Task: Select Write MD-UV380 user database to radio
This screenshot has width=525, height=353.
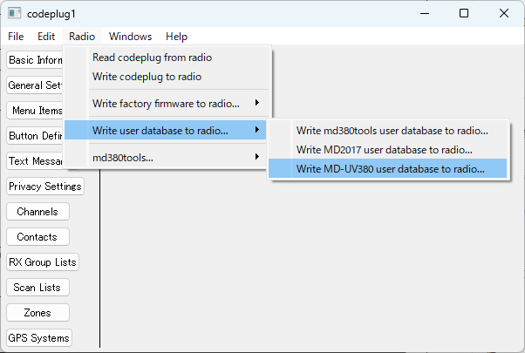Action: coord(390,169)
